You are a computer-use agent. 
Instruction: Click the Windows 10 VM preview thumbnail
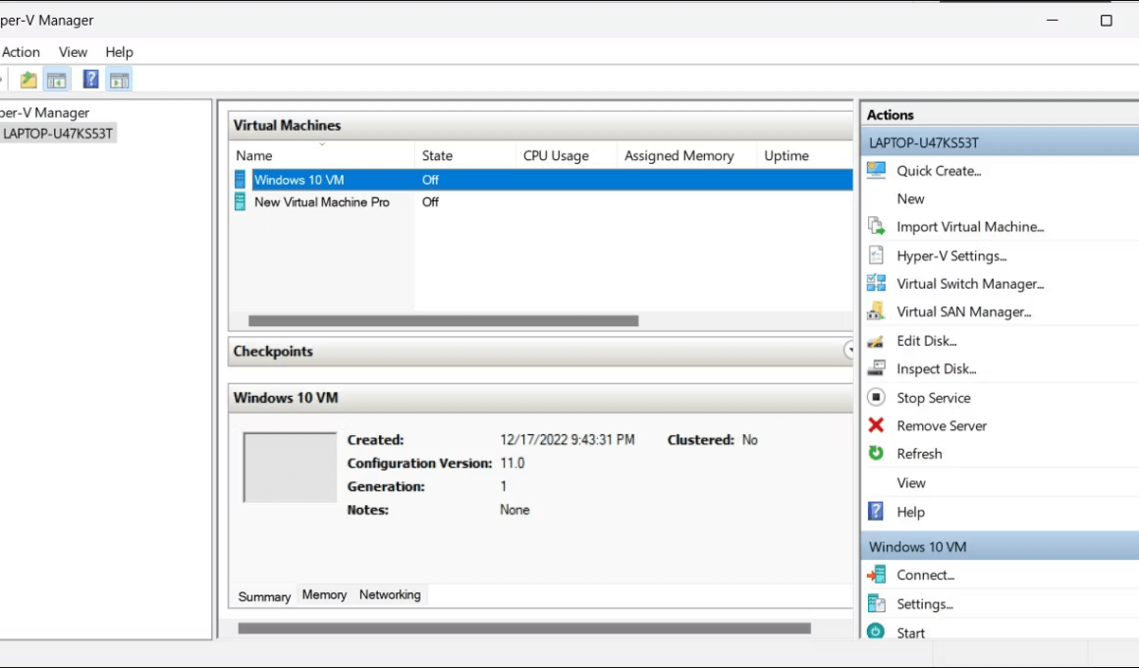tap(290, 468)
